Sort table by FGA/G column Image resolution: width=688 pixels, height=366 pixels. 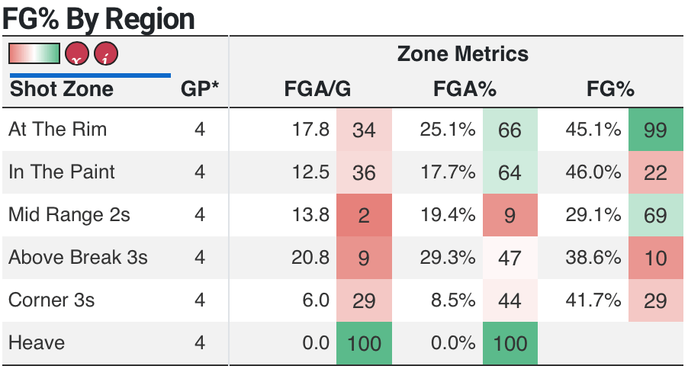point(317,89)
